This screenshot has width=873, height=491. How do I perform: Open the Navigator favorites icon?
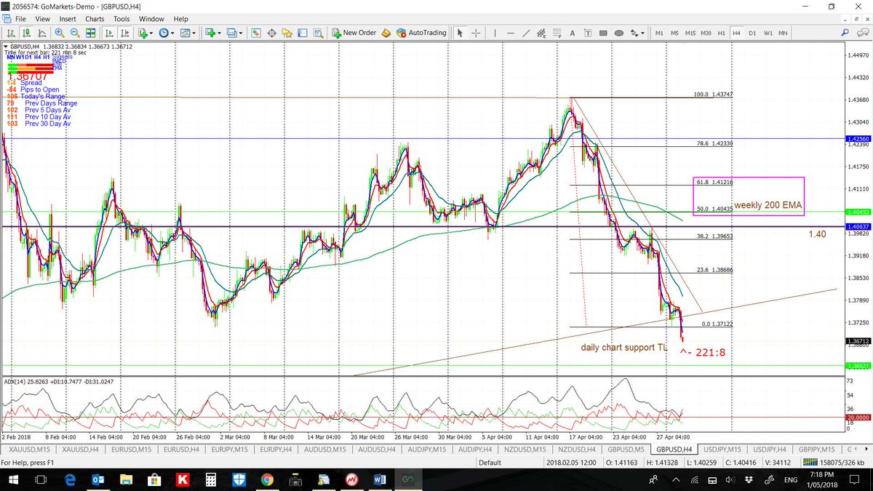287,33
